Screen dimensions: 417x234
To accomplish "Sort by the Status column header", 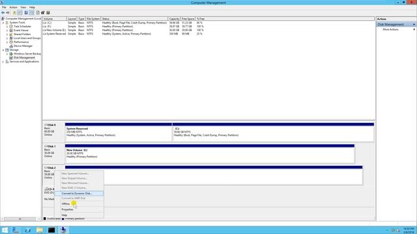I will pos(135,19).
